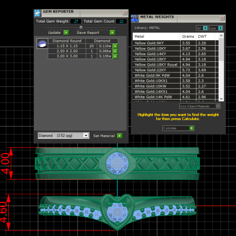Click the green arrow beside Update
Screen dimensions: 236x236
[x=66, y=33]
